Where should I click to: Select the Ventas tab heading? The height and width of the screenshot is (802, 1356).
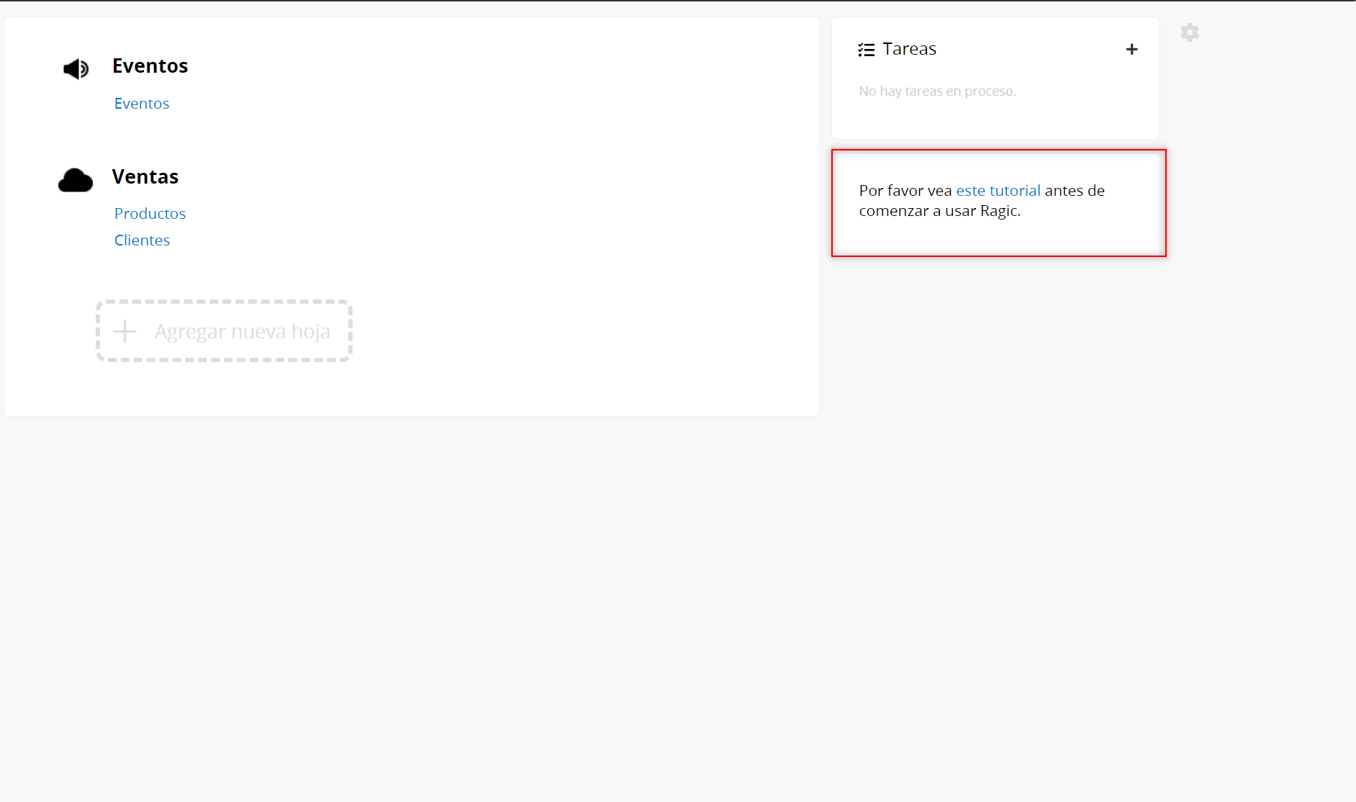point(145,177)
